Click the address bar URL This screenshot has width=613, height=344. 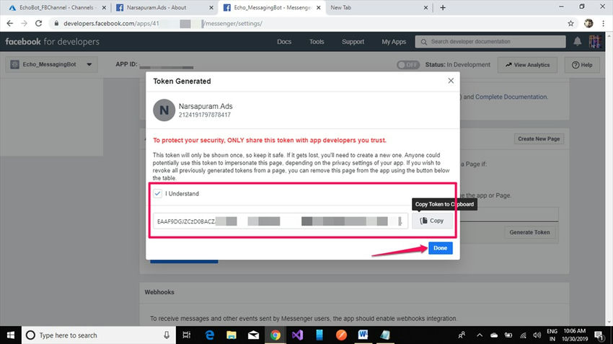[x=163, y=24]
